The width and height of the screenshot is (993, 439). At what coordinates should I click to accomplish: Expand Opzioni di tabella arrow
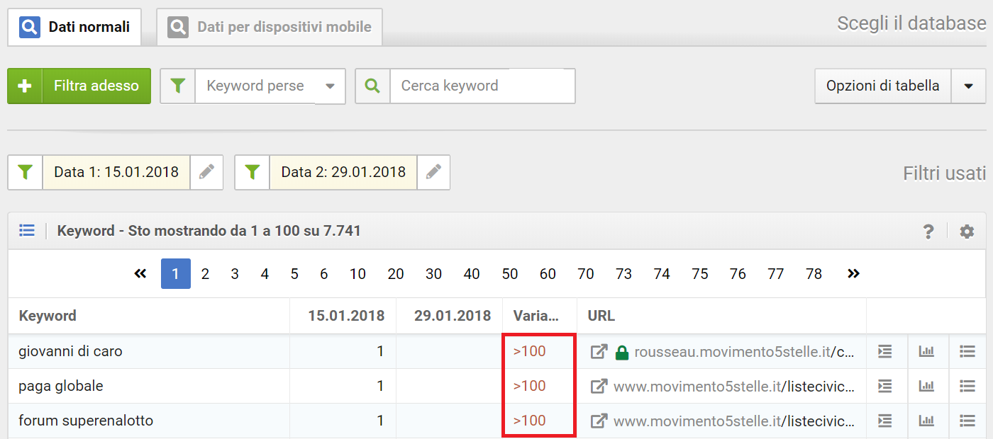(x=969, y=86)
